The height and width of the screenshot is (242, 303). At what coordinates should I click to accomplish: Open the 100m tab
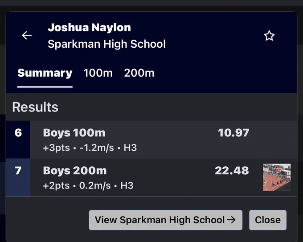click(x=98, y=73)
